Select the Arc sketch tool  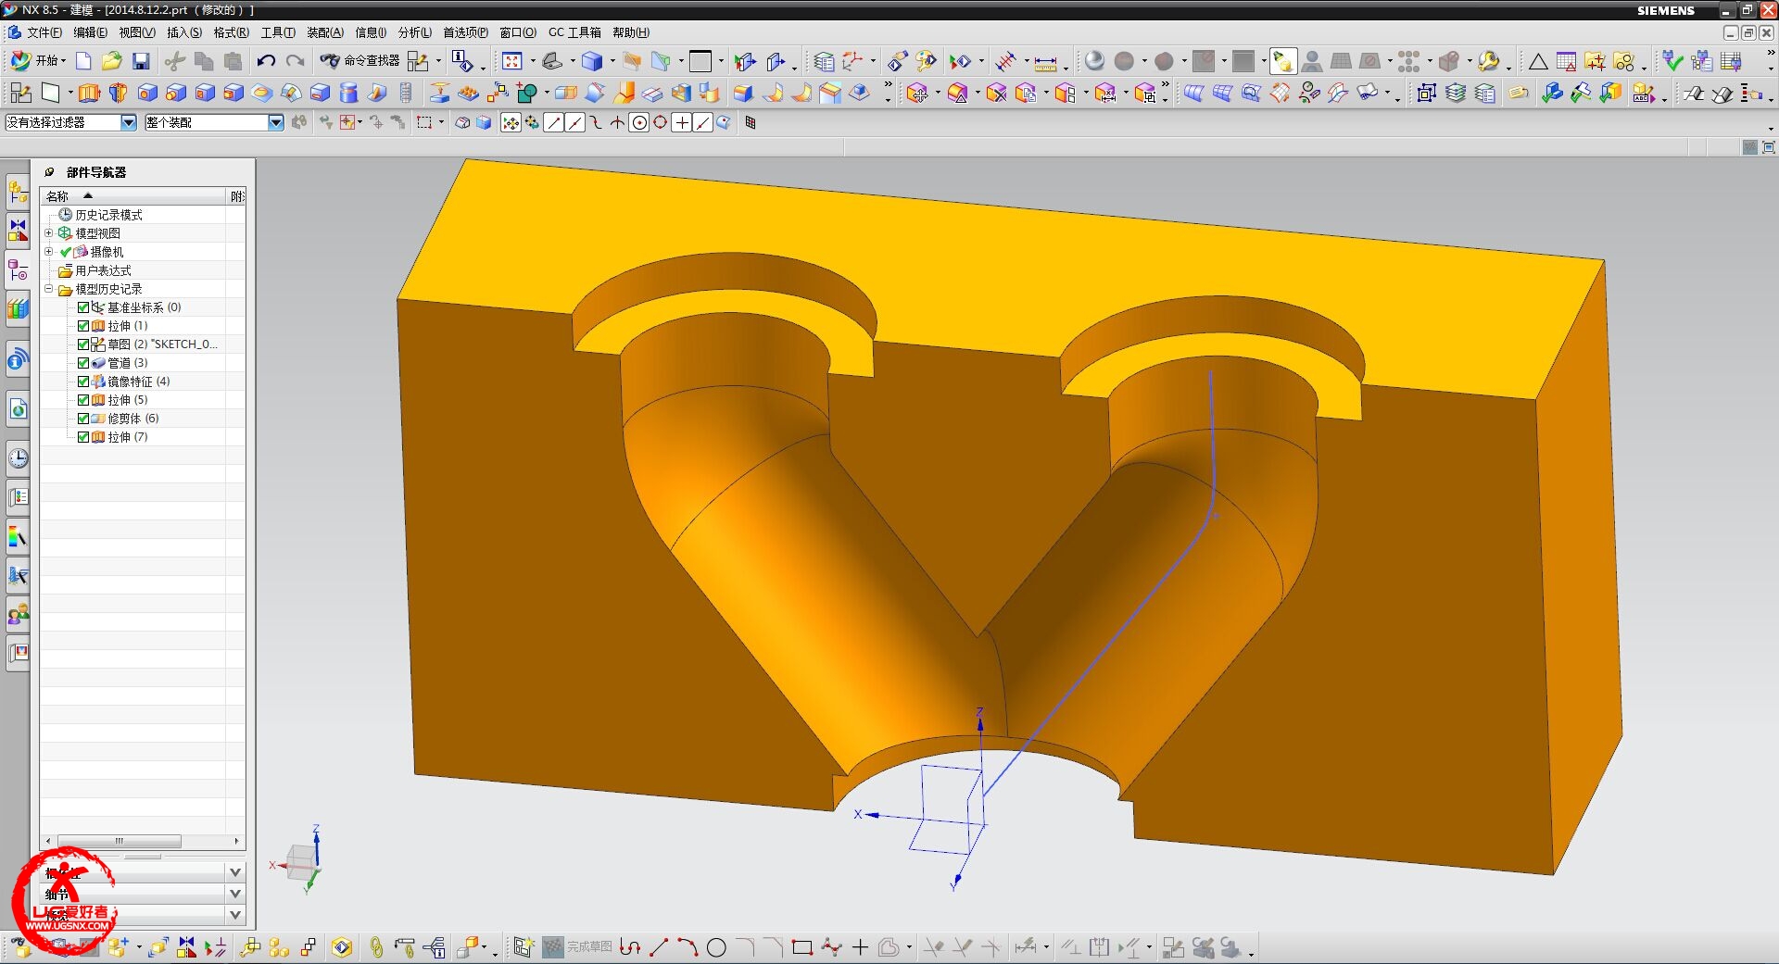(x=688, y=947)
